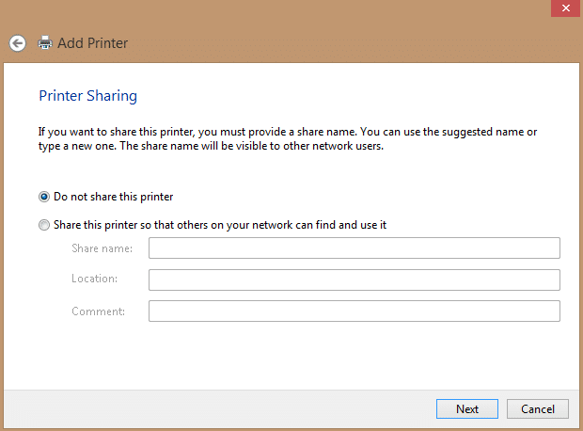Click the Printer Sharing heading
The height and width of the screenshot is (431, 583).
(x=88, y=96)
